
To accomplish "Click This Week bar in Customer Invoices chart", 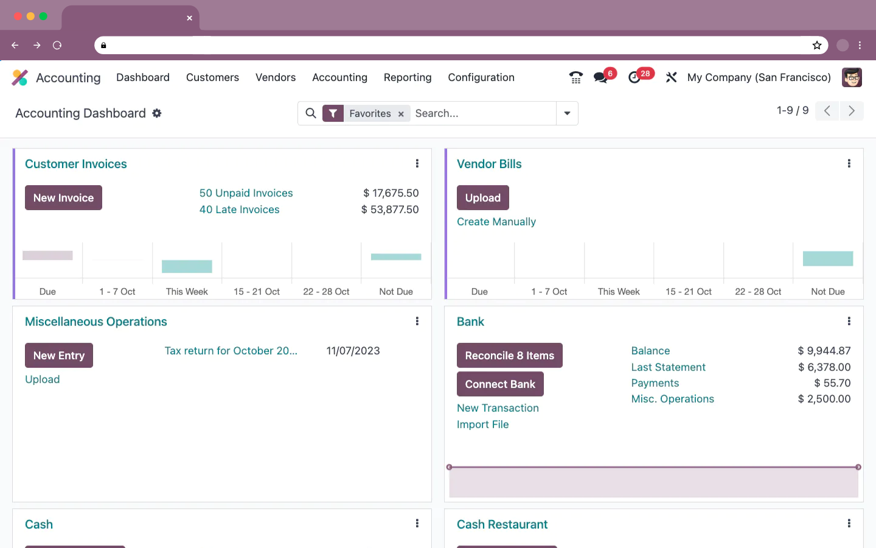I will tap(187, 266).
